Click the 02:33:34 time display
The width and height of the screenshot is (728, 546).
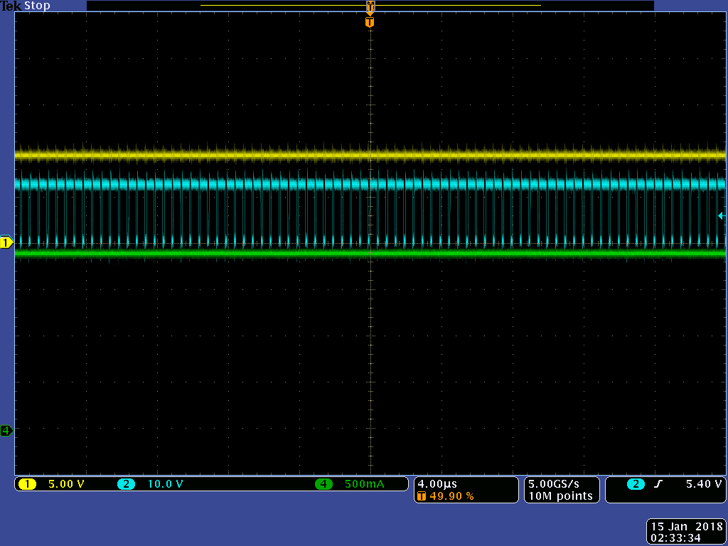click(x=675, y=539)
